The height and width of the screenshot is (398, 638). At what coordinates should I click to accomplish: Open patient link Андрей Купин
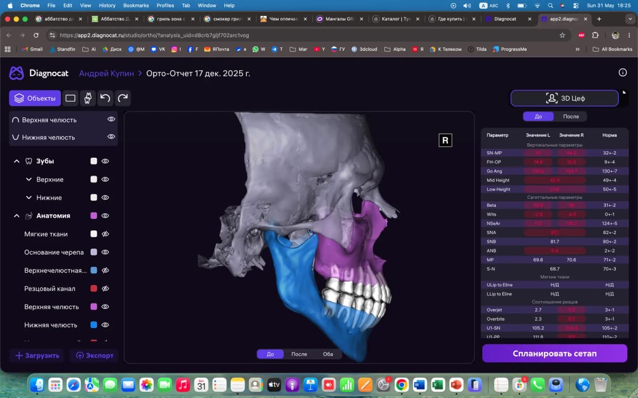pyautogui.click(x=106, y=73)
